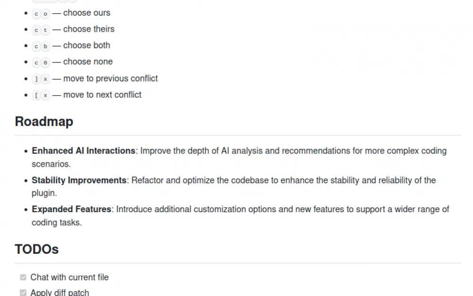Click the 'c' key badge in choose theirs row
Viewport: 473px width, 296px height.
pyautogui.click(x=36, y=30)
